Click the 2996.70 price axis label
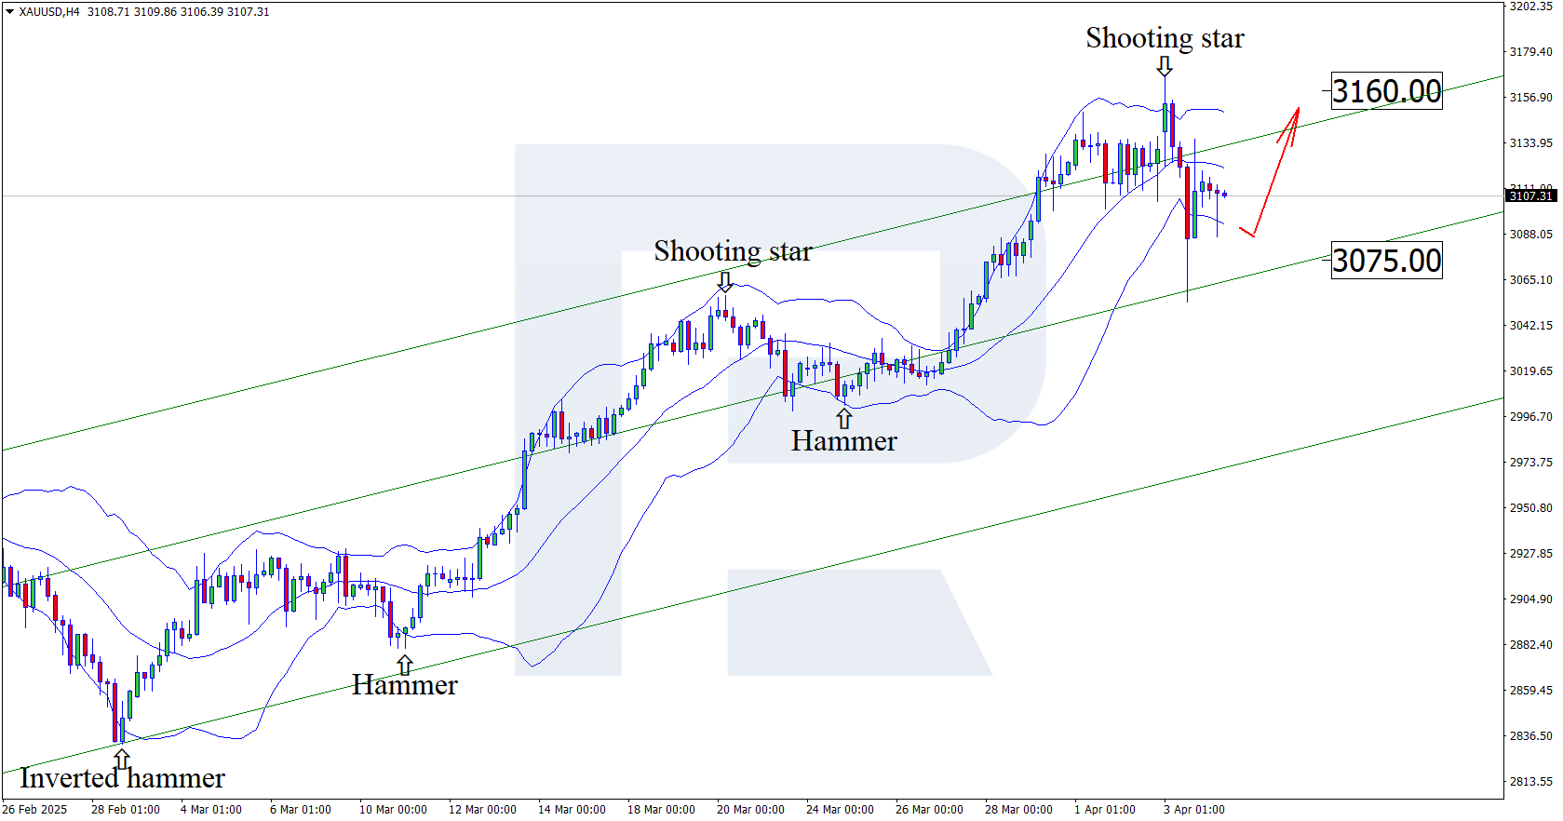The image size is (1563, 821). pos(1531,417)
